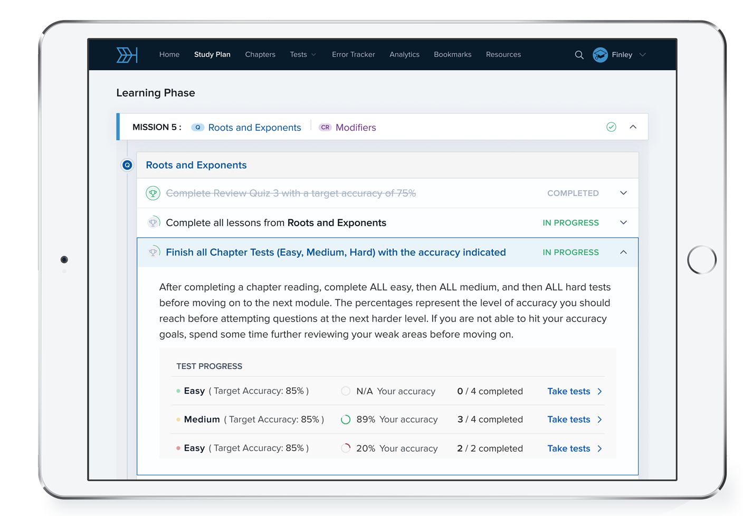Viewport: 743px width, 516px height.
Task: Click the green mission complete checkmark
Action: click(x=611, y=127)
